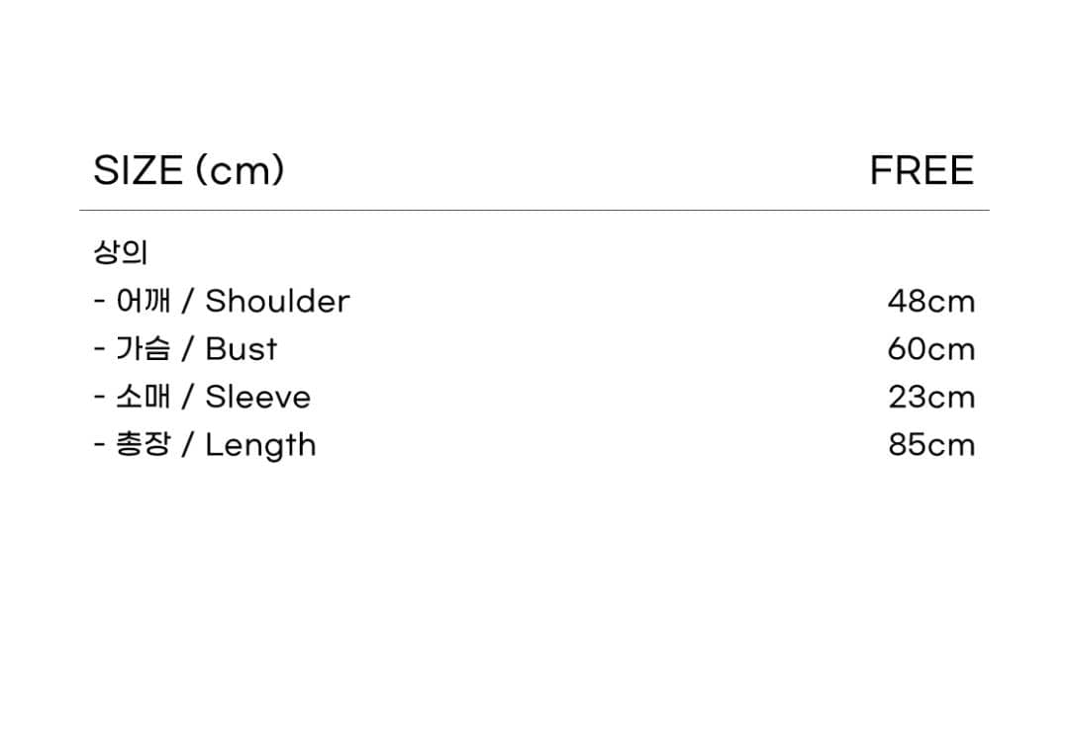Click the Korean text 어깨

click(x=144, y=301)
